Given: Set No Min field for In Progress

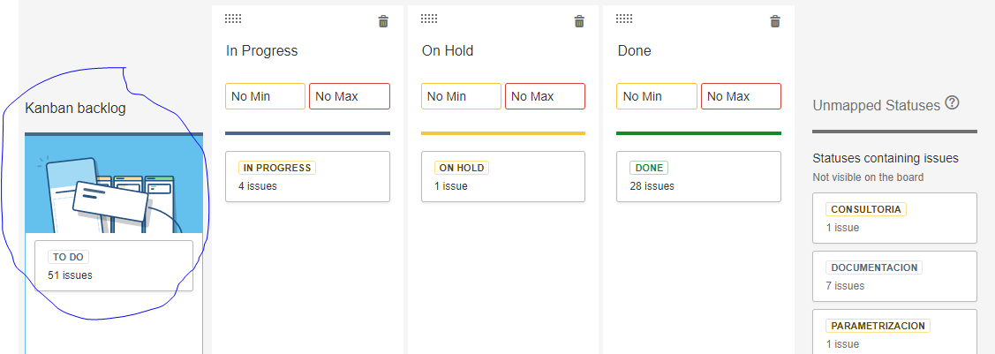Looking at the screenshot, I should click(265, 96).
